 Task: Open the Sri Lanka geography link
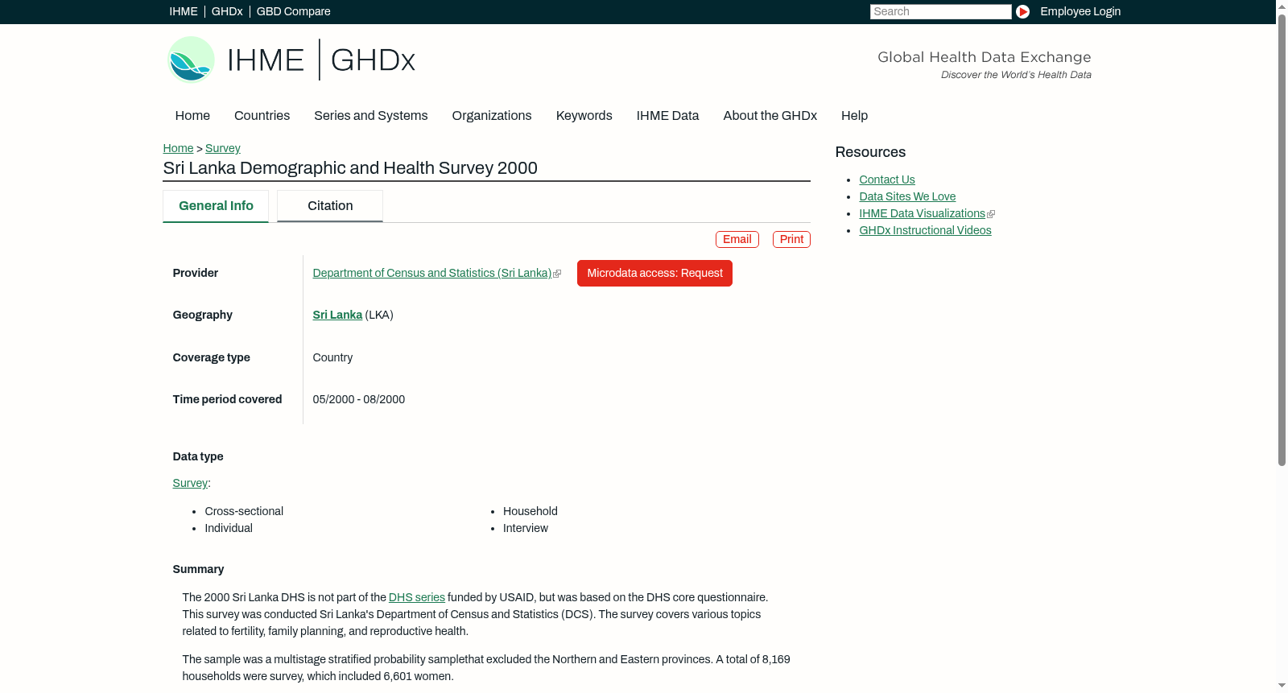click(337, 316)
